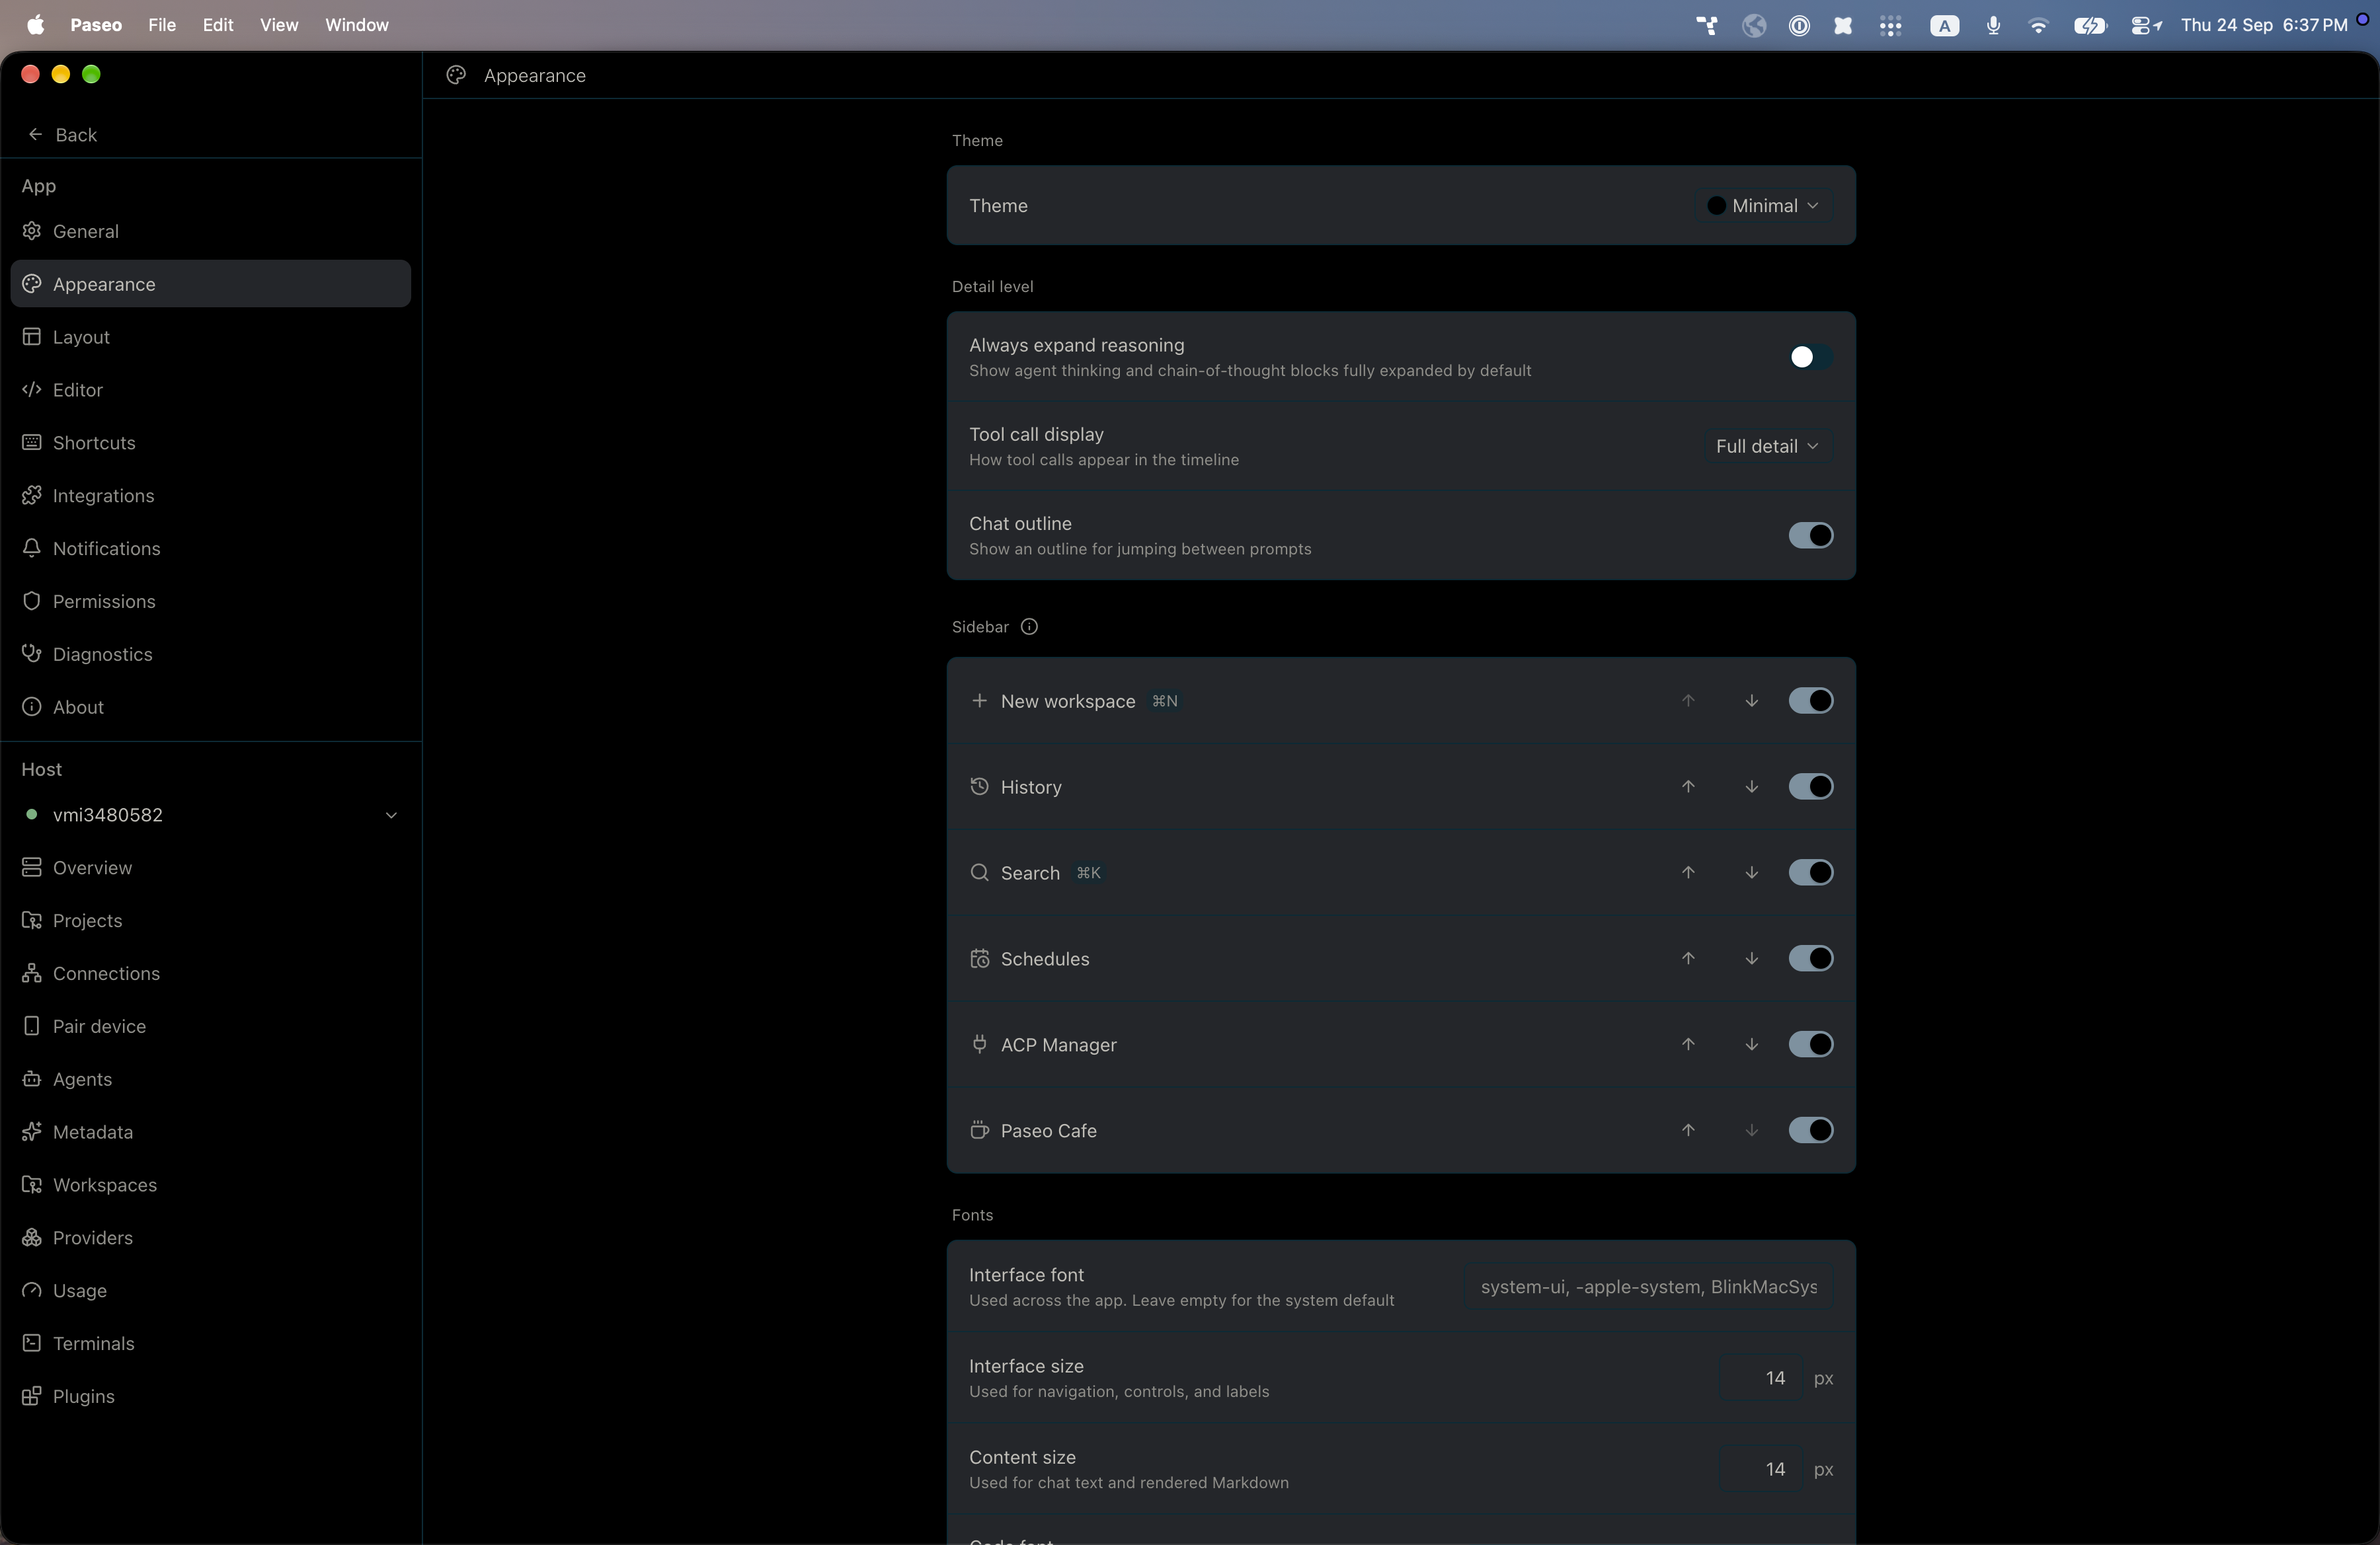Click the Content size value field
The width and height of the screenshot is (2380, 1545).
tap(1760, 1469)
